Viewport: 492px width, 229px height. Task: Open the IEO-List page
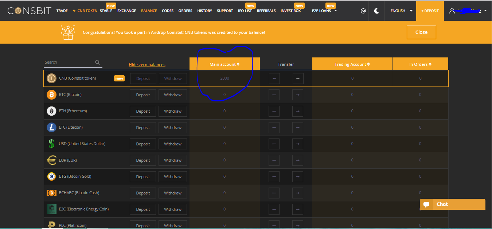245,11
